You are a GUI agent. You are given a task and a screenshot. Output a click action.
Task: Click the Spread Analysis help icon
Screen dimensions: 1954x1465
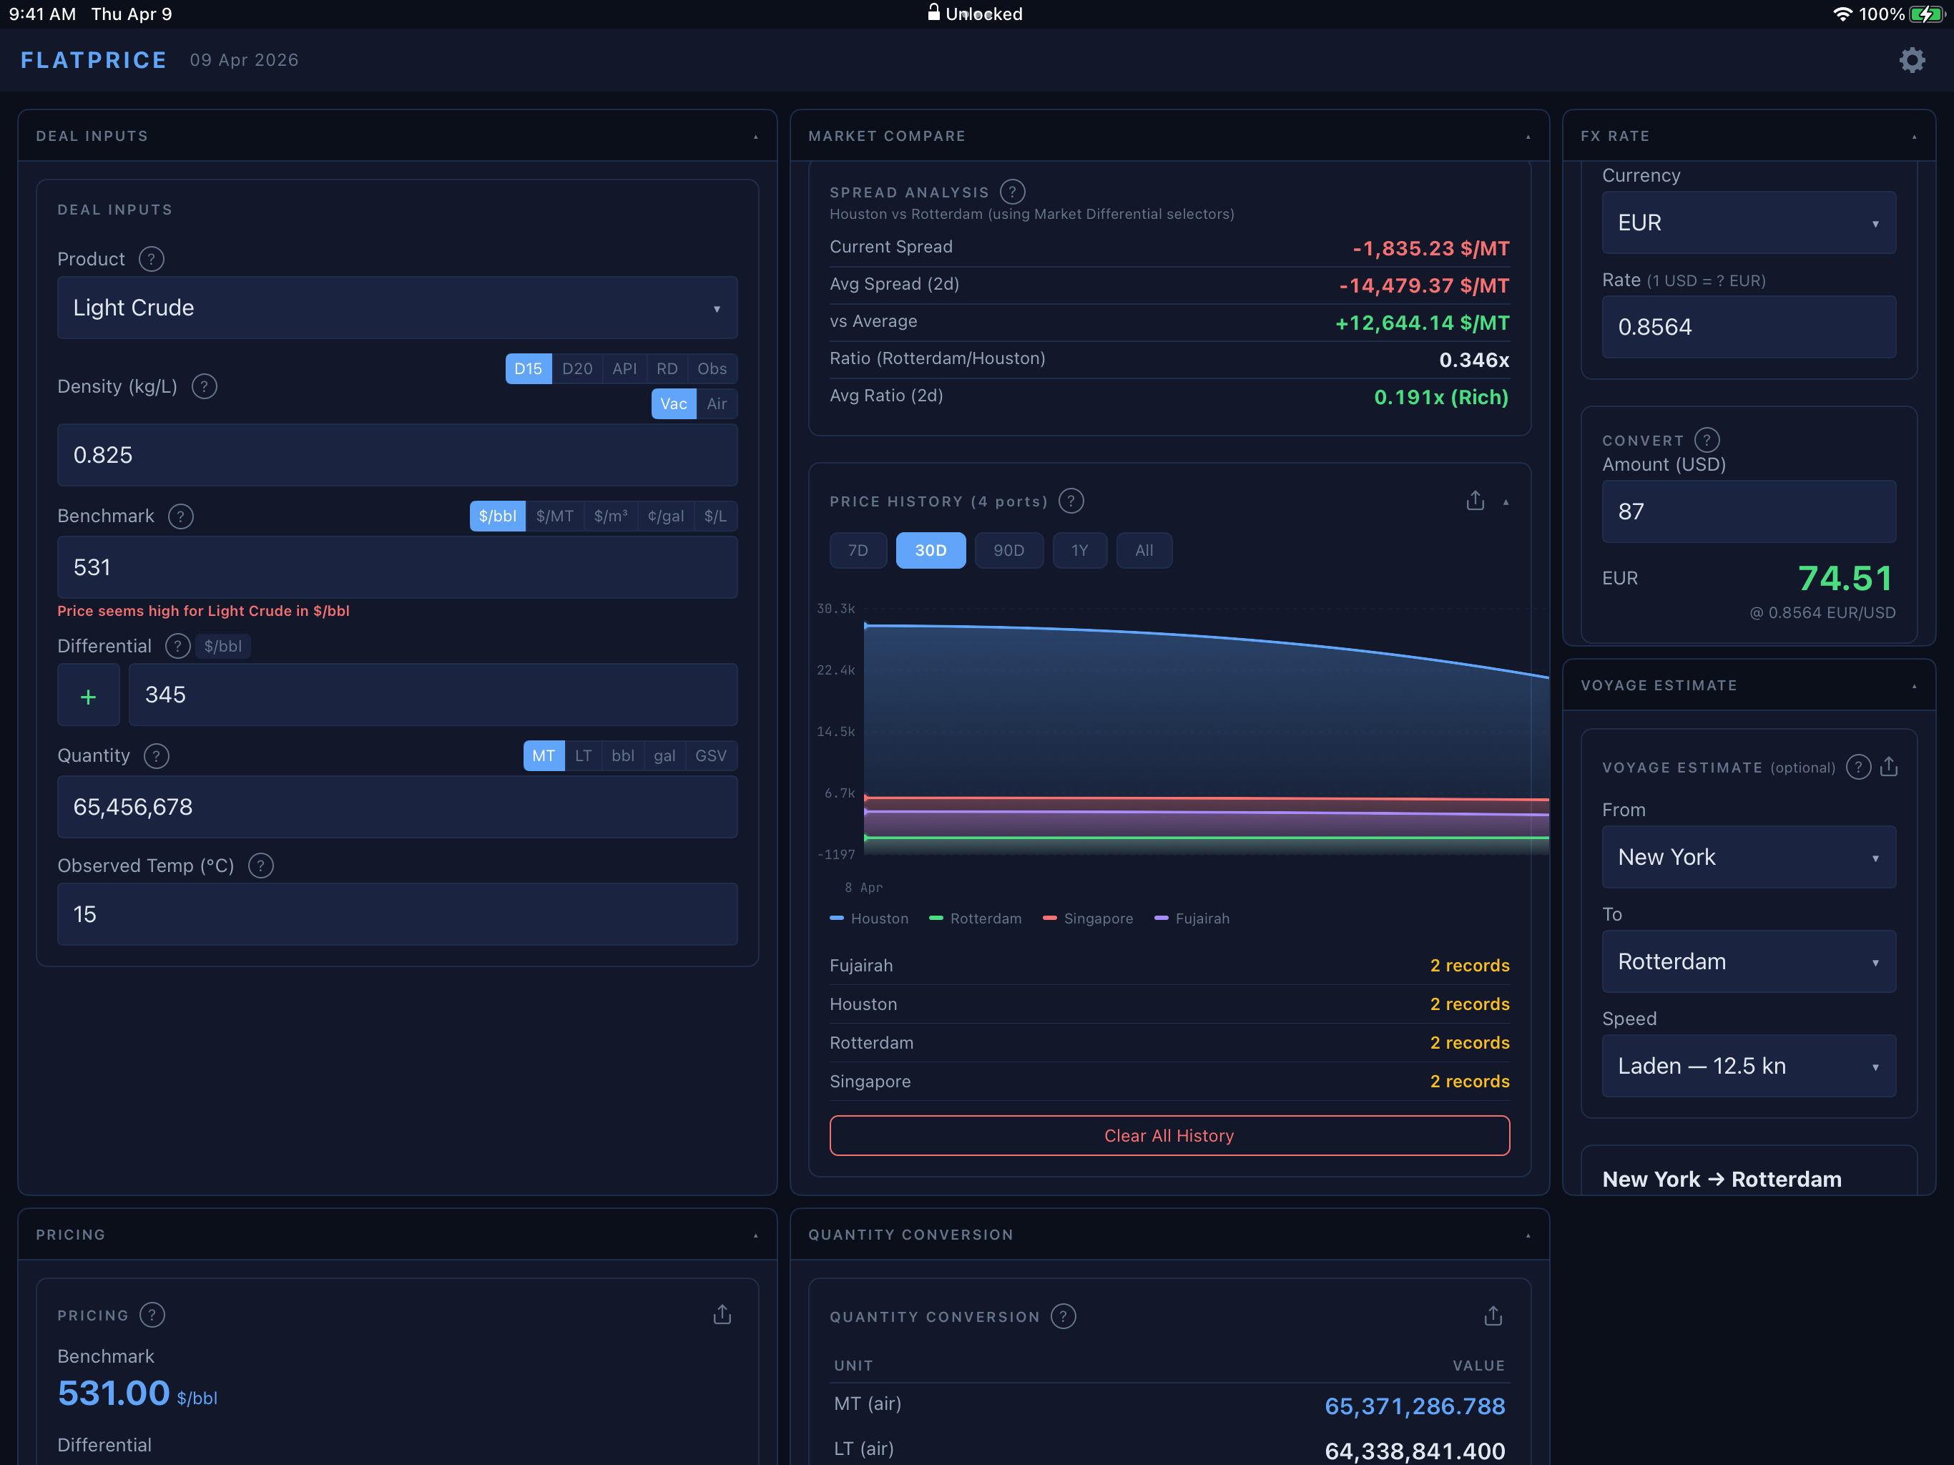pos(1012,192)
